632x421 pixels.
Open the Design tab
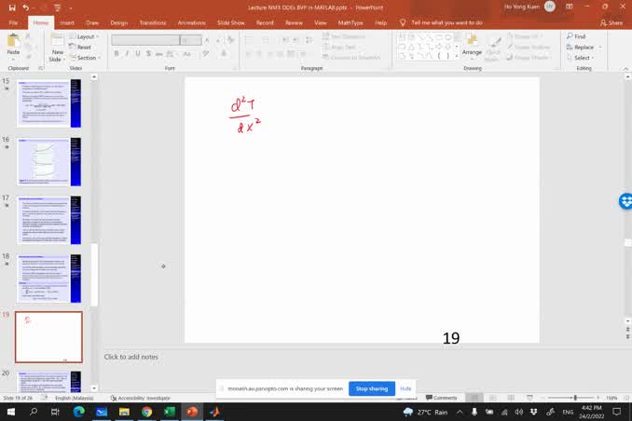[x=119, y=23]
